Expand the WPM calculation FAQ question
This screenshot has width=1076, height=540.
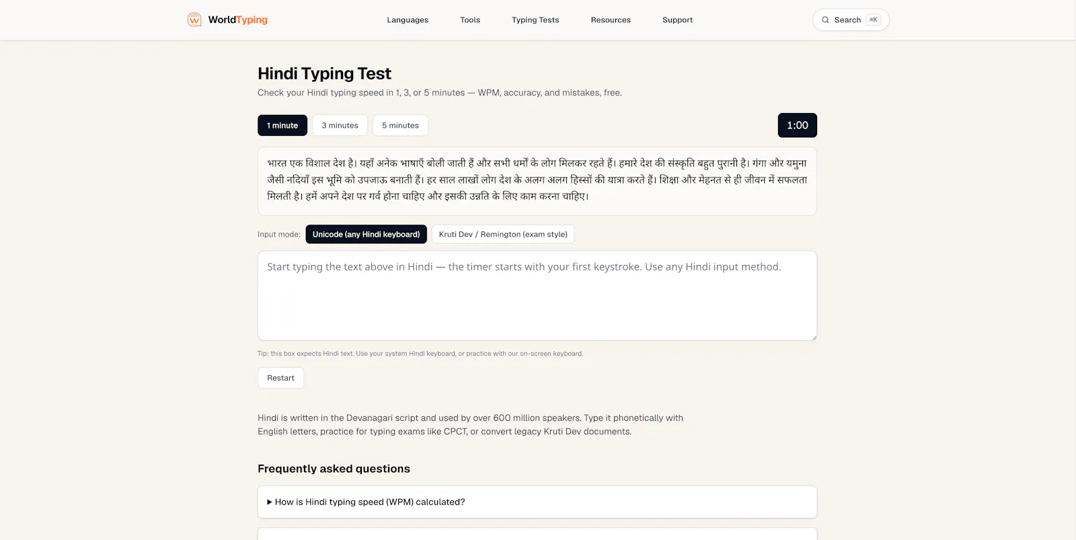click(537, 502)
